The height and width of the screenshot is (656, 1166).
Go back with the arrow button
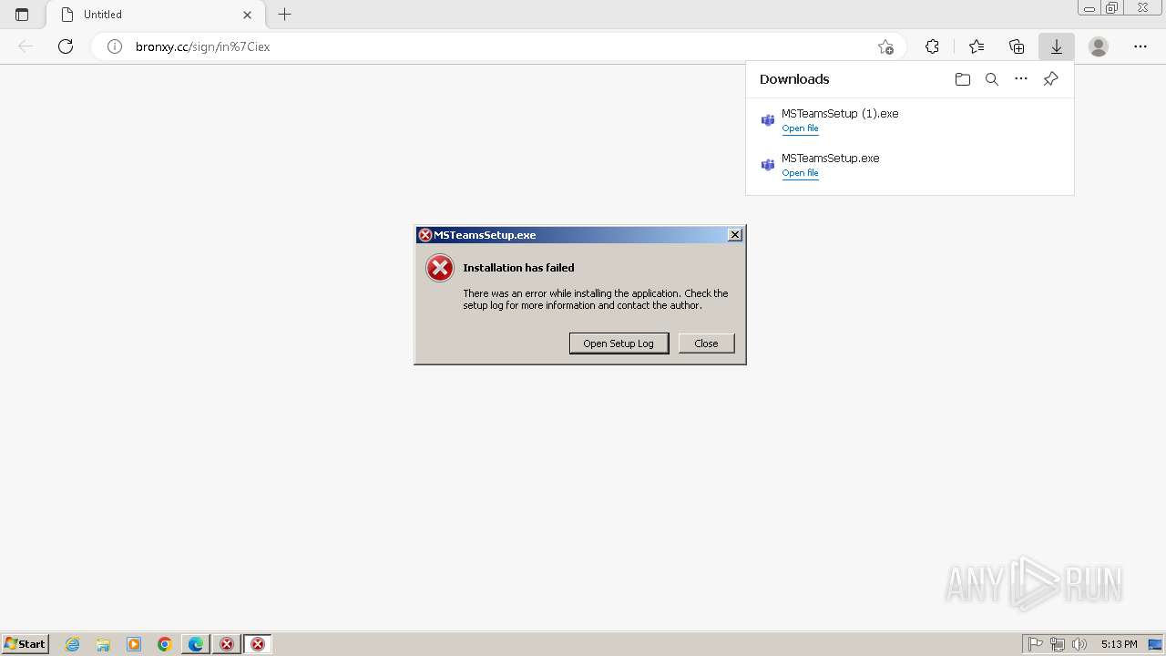(x=26, y=46)
